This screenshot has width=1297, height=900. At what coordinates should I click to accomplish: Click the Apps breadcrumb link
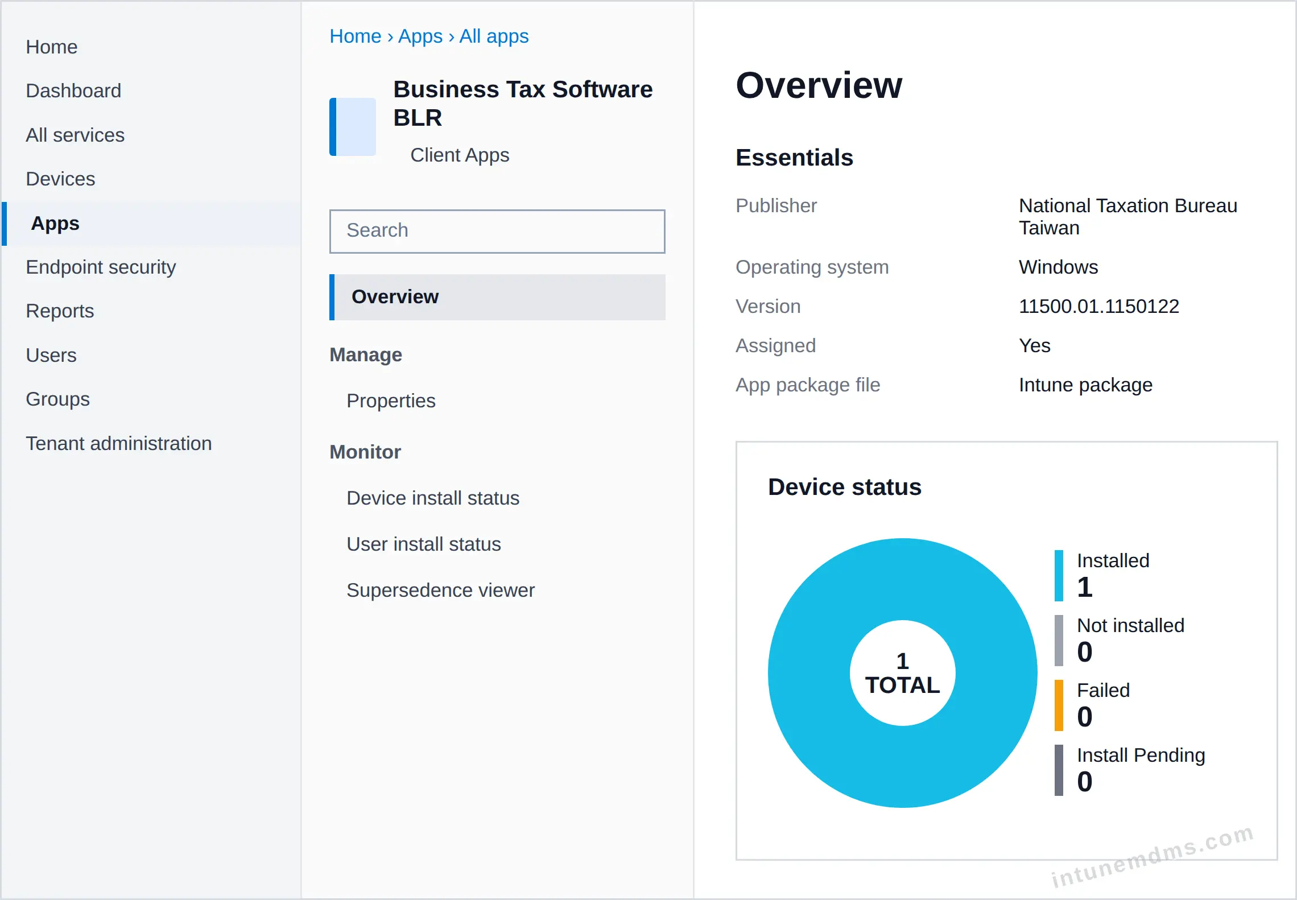click(420, 36)
